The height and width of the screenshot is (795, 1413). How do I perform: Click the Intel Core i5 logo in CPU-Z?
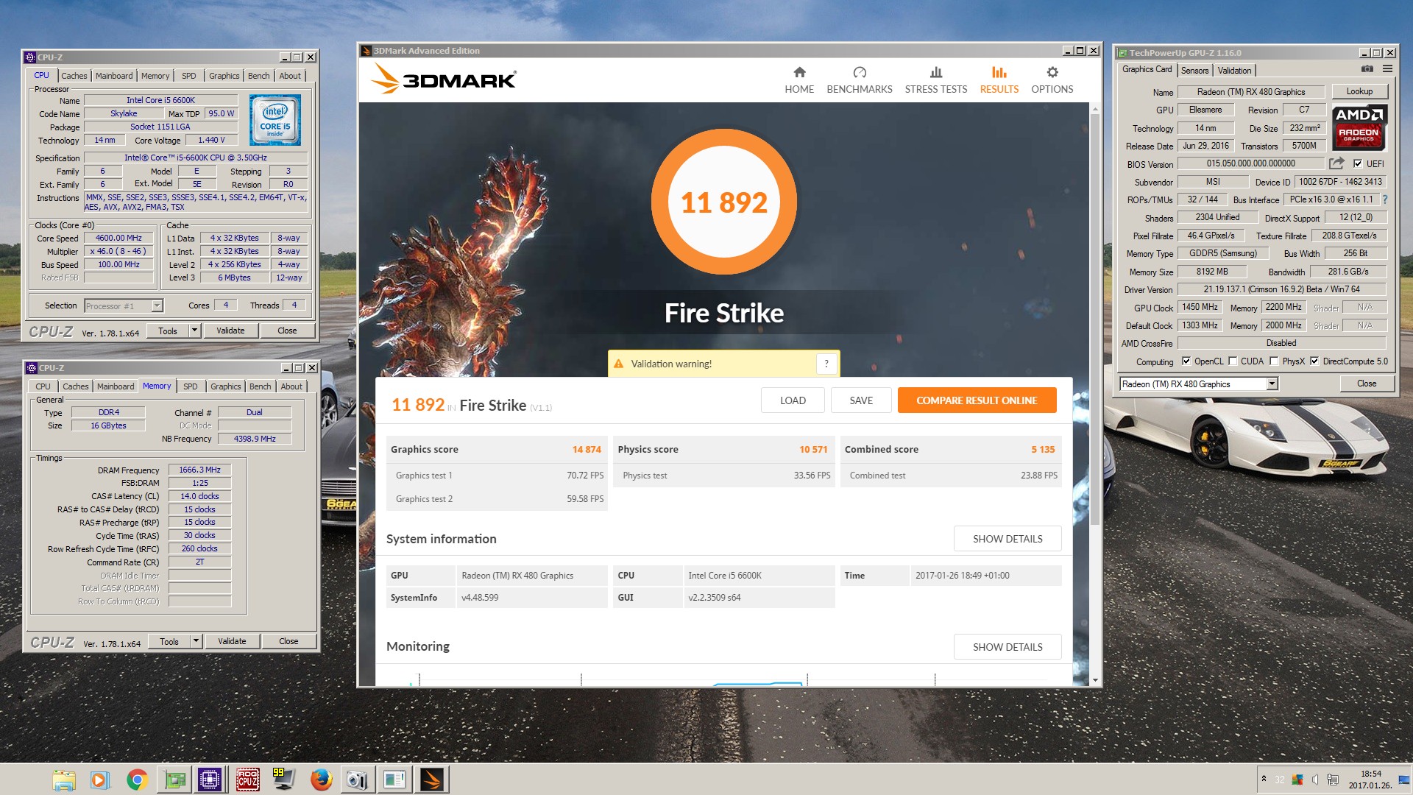275,120
